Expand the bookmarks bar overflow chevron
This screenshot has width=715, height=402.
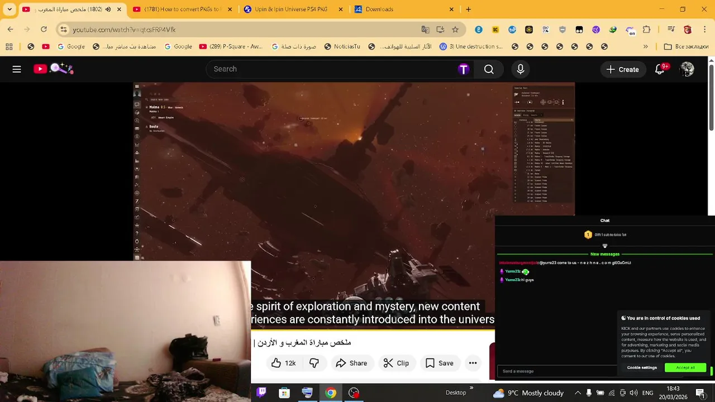tap(645, 46)
